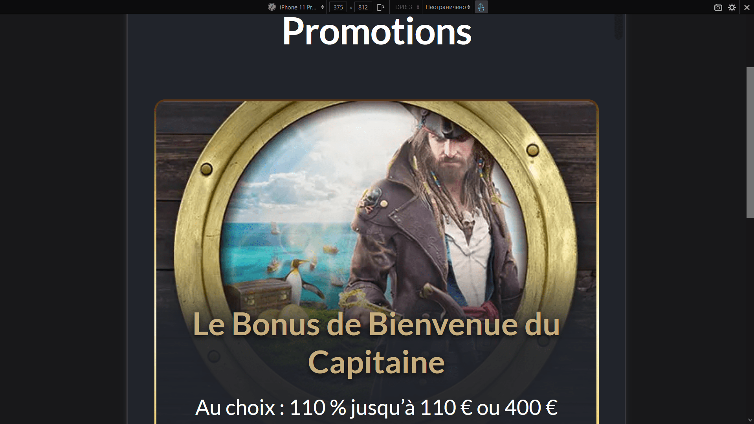The width and height of the screenshot is (754, 424).
Task: Click the viewport width field showing 375
Action: (x=338, y=7)
